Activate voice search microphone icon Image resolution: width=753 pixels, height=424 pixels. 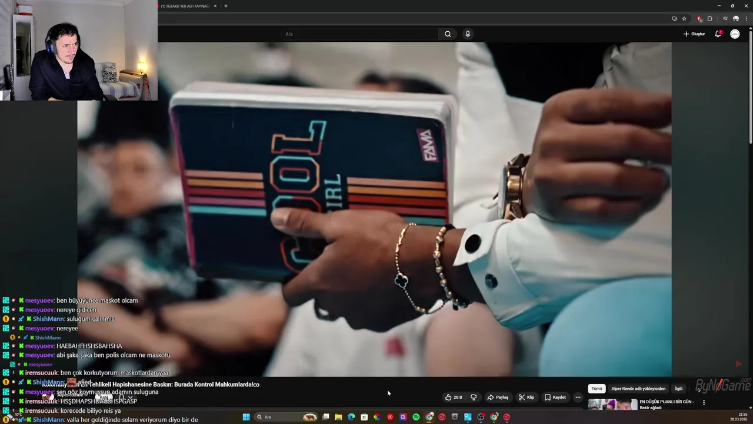pos(468,34)
